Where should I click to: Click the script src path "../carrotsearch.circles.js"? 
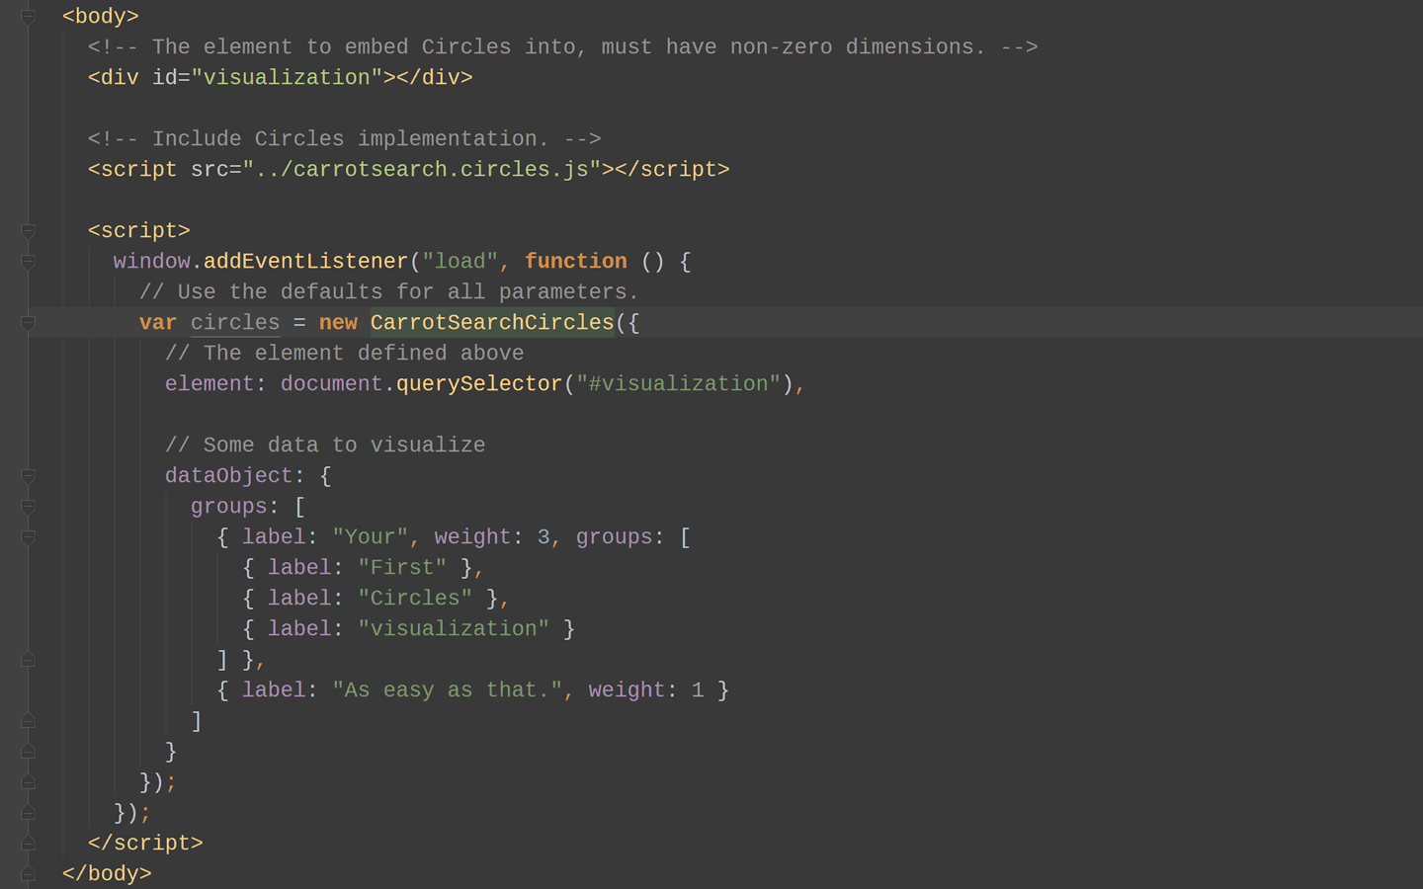click(x=422, y=170)
